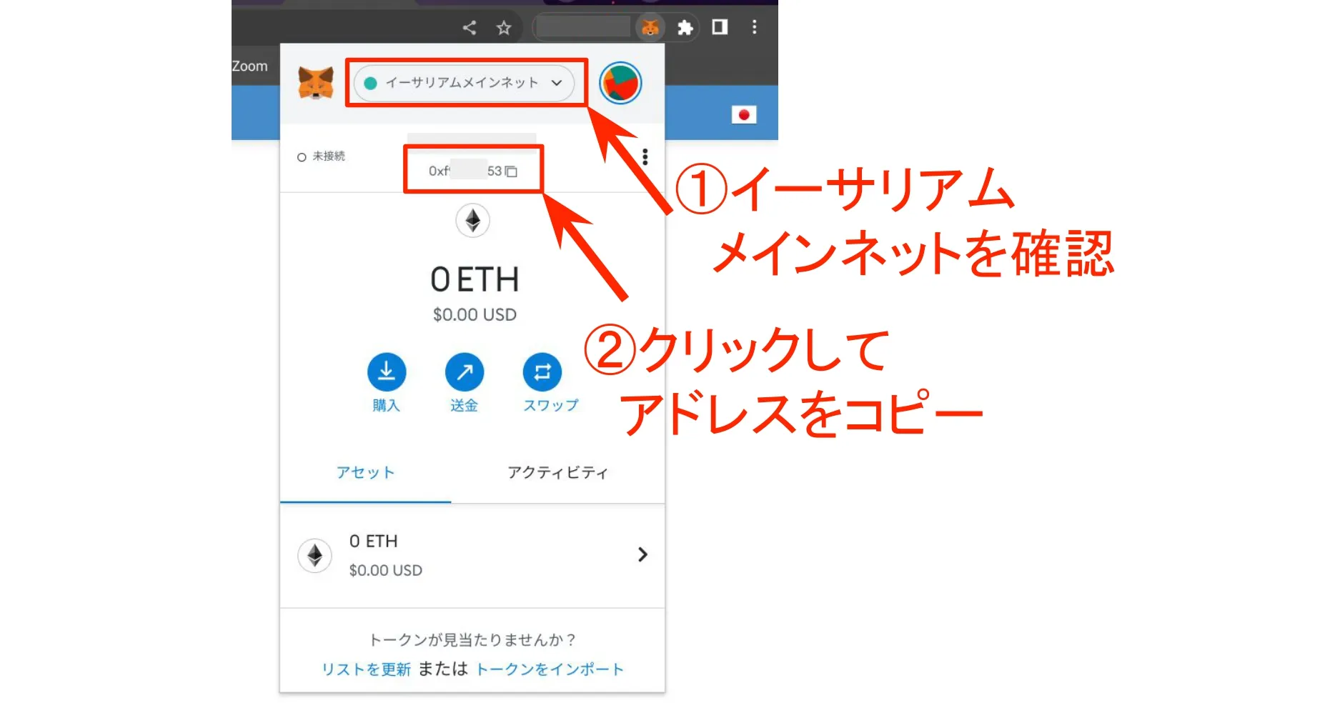Click the MetaMask fox extension icon in toolbar
The image size is (1340, 703).
pos(650,28)
